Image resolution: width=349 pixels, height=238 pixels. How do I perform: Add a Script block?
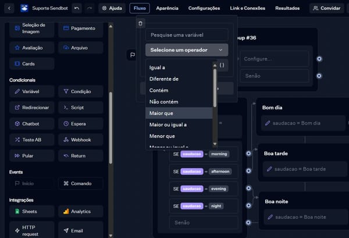coord(81,107)
